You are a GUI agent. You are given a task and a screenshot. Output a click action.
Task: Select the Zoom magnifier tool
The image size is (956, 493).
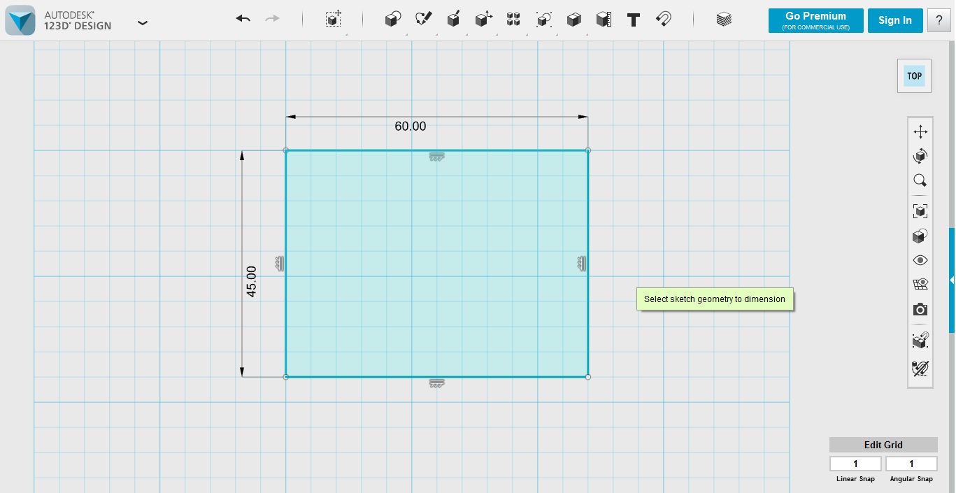point(920,180)
